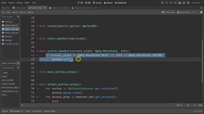Image resolution: width=204 pixels, height=114 pixels.
Task: Switch to the 3D workspace
Action: coord(88,3)
